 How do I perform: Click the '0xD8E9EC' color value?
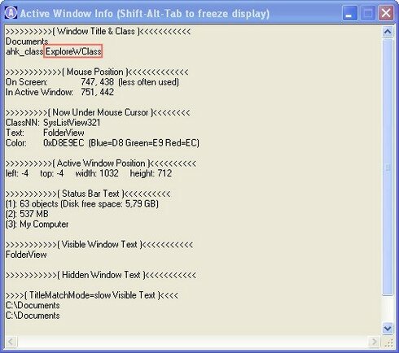pos(64,143)
